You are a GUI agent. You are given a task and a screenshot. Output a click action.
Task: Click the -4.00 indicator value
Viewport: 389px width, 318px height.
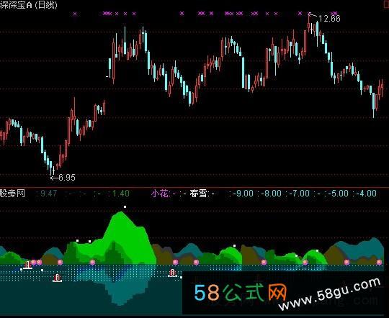click(367, 194)
